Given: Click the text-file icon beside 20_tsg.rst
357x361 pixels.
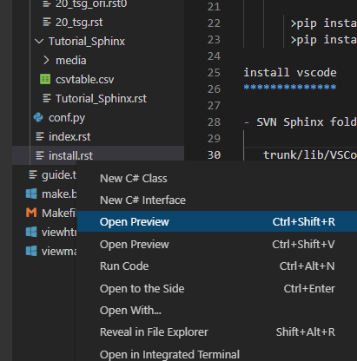Looking at the screenshot, I should (47, 22).
